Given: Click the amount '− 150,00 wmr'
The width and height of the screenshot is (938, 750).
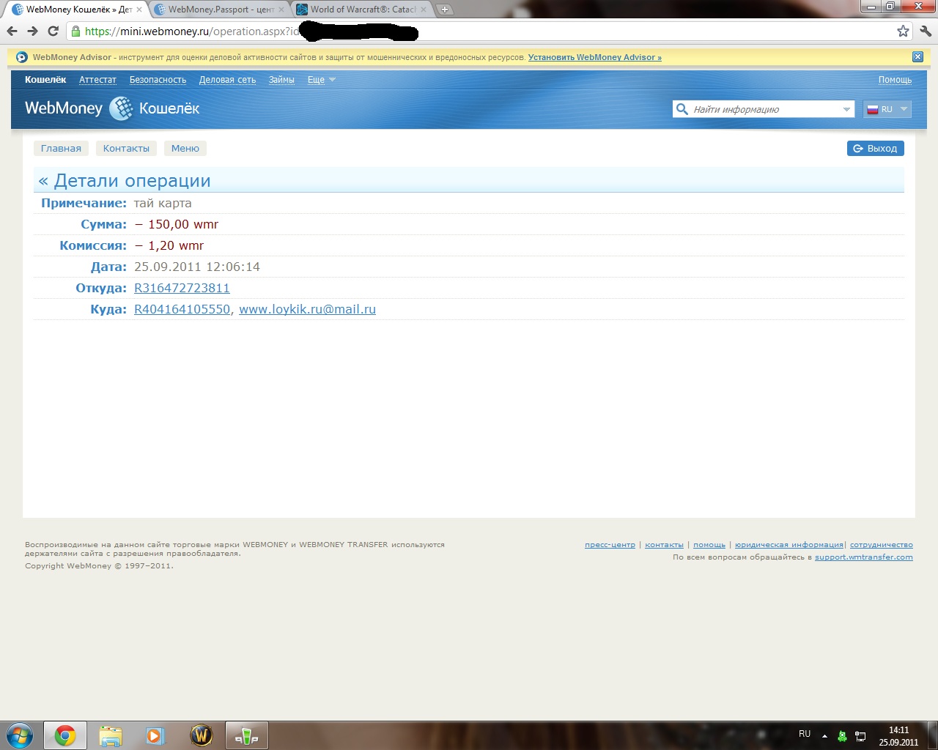Looking at the screenshot, I should 176,224.
